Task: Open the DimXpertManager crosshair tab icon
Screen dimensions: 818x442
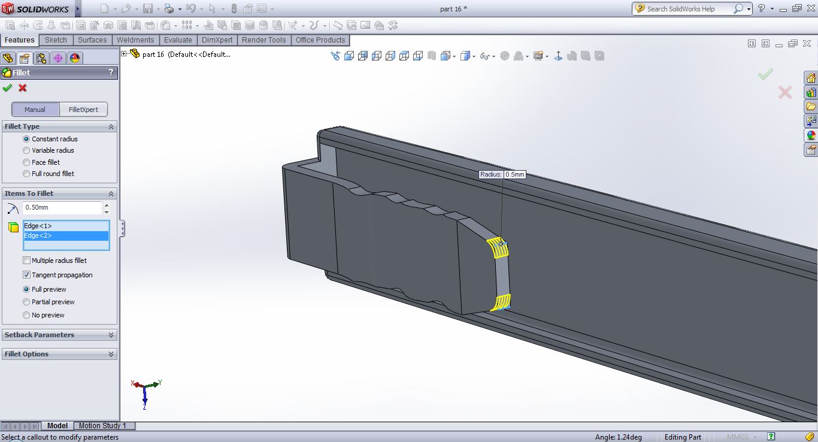Action: (x=57, y=58)
